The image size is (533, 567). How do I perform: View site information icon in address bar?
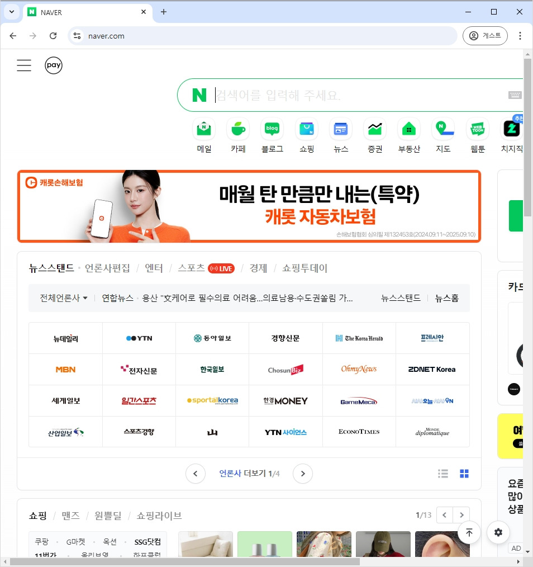point(77,36)
